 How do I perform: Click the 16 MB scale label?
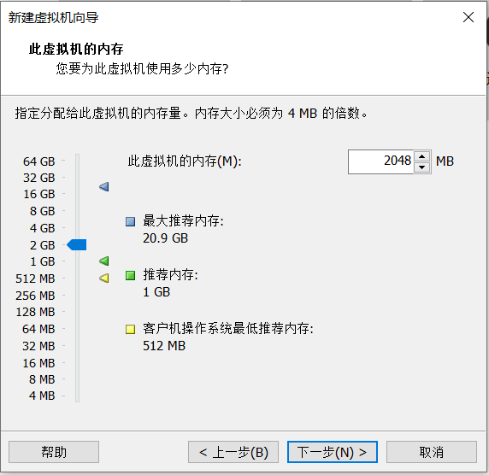(x=38, y=363)
